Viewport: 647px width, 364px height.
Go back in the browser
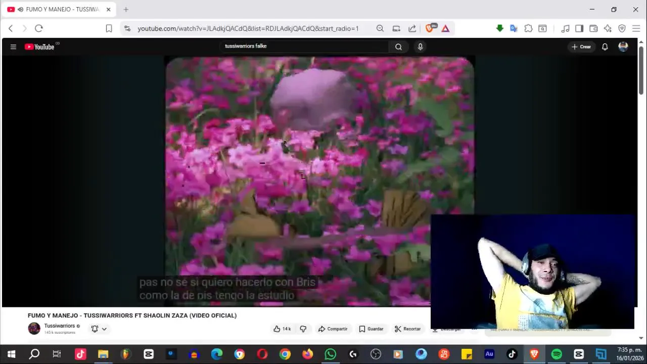[11, 29]
